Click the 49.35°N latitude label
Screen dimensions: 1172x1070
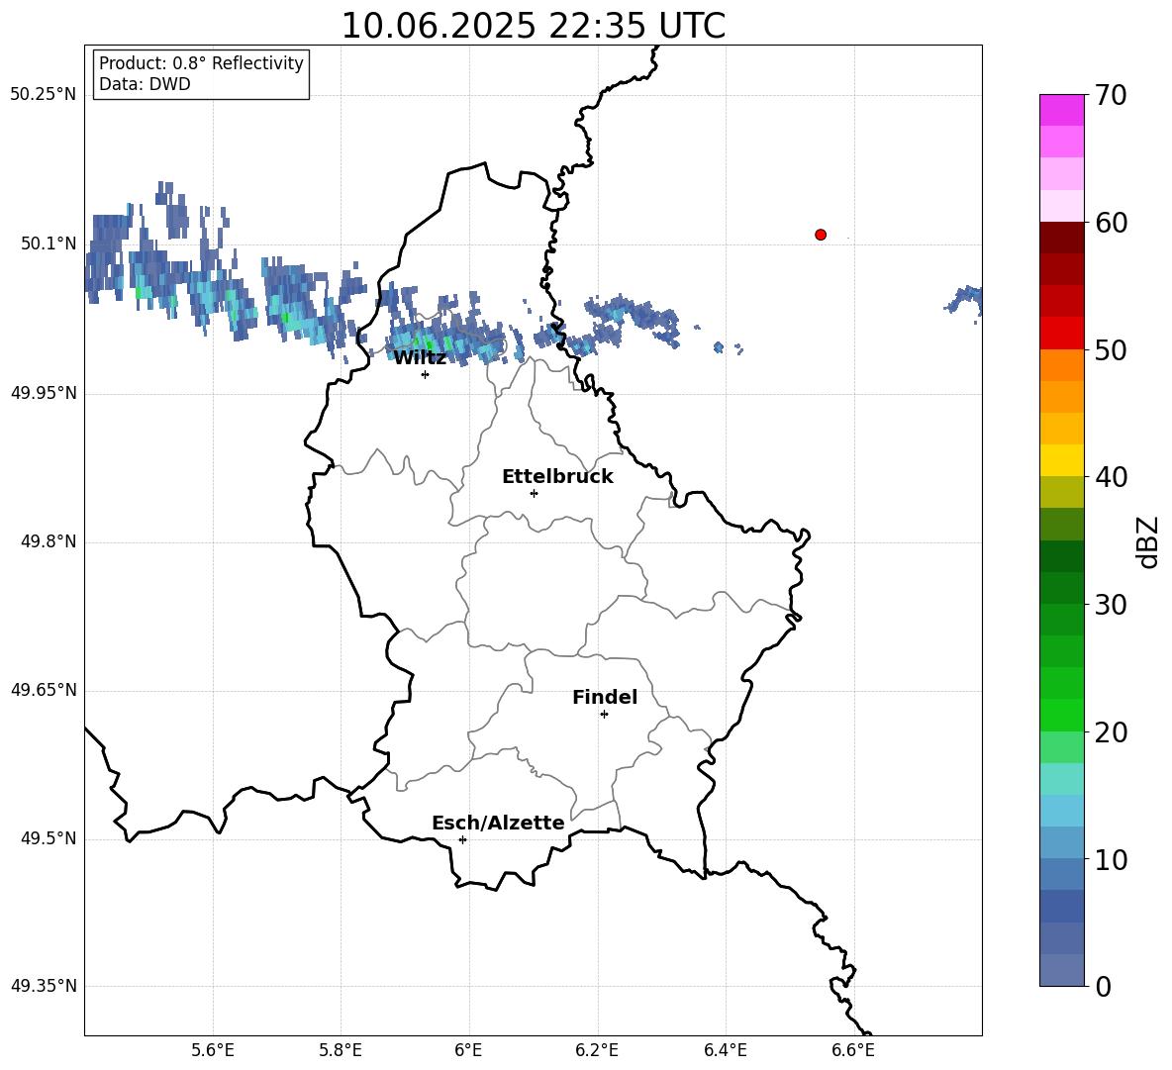[44, 986]
